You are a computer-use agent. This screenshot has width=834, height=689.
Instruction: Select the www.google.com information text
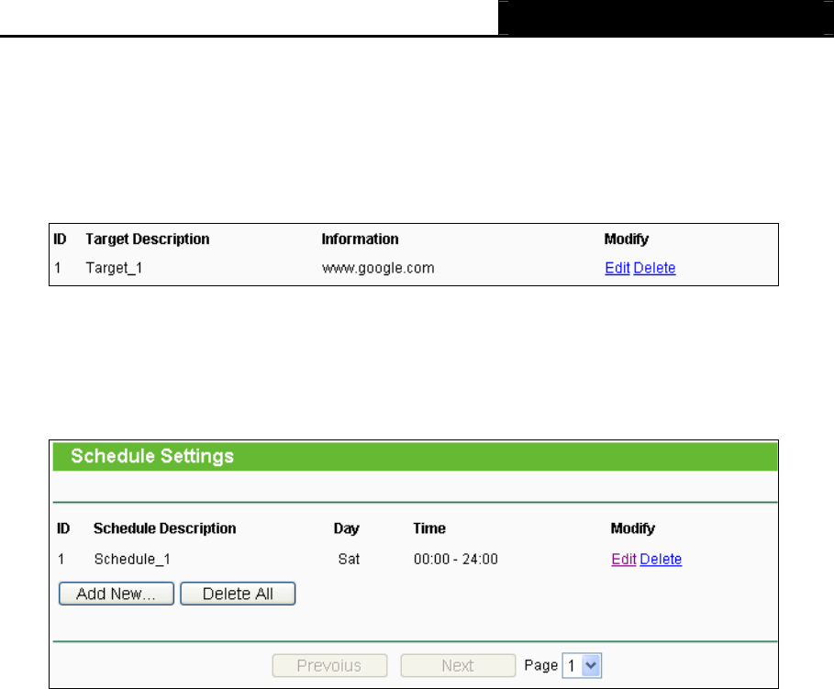pyautogui.click(x=378, y=268)
